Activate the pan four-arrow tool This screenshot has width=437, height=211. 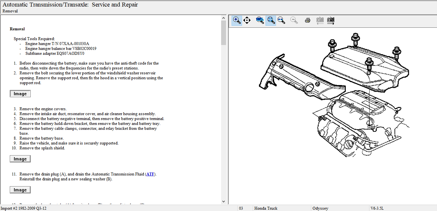(x=247, y=21)
